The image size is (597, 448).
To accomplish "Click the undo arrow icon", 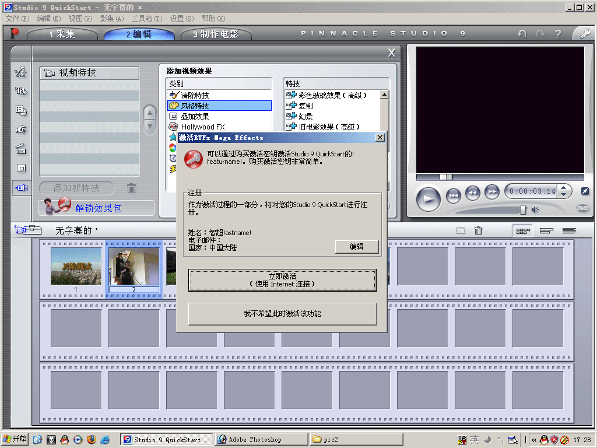I will [522, 34].
